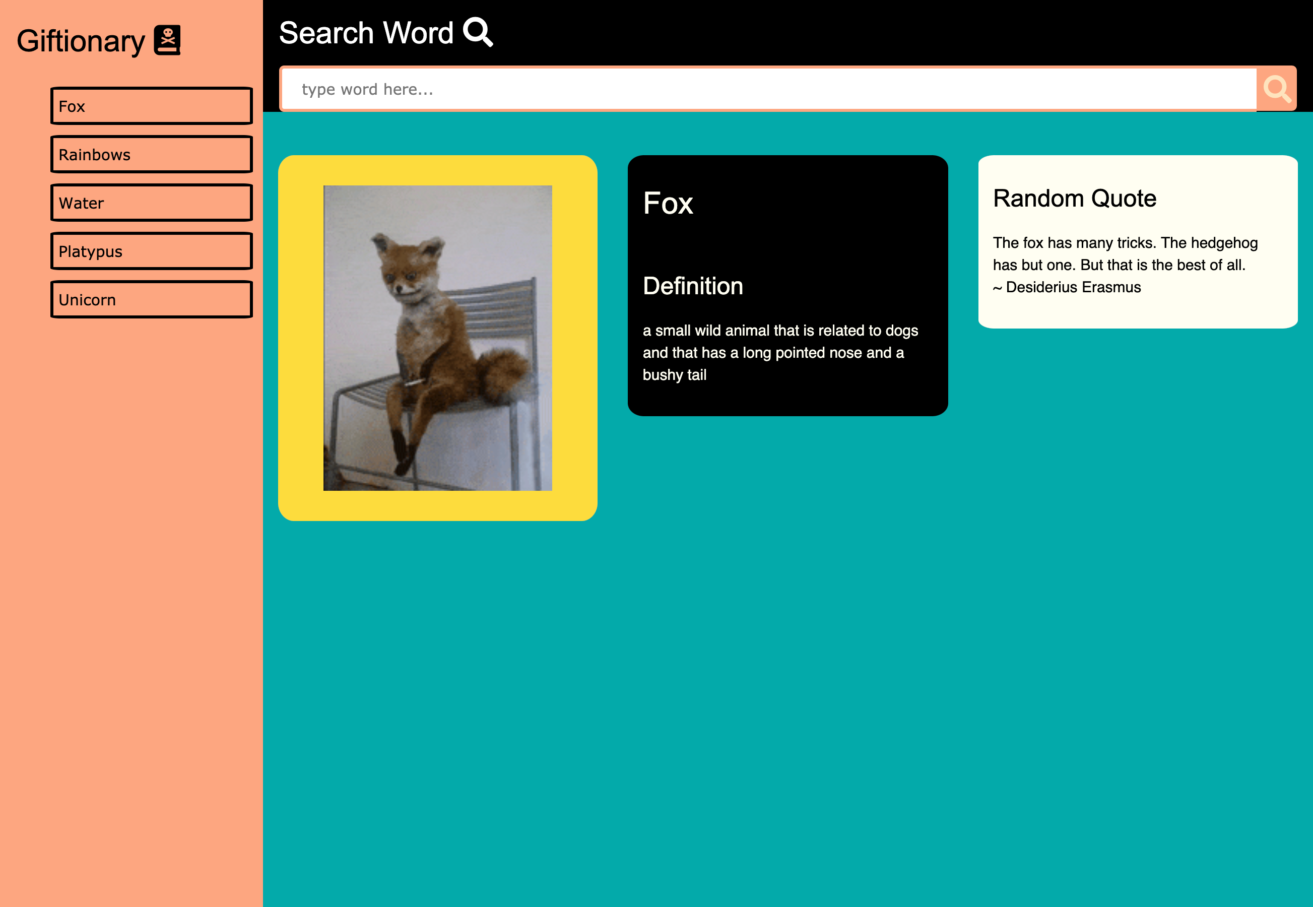The width and height of the screenshot is (1313, 907).
Task: Click the Desiderius Erasmus author attribution
Action: 1067,287
